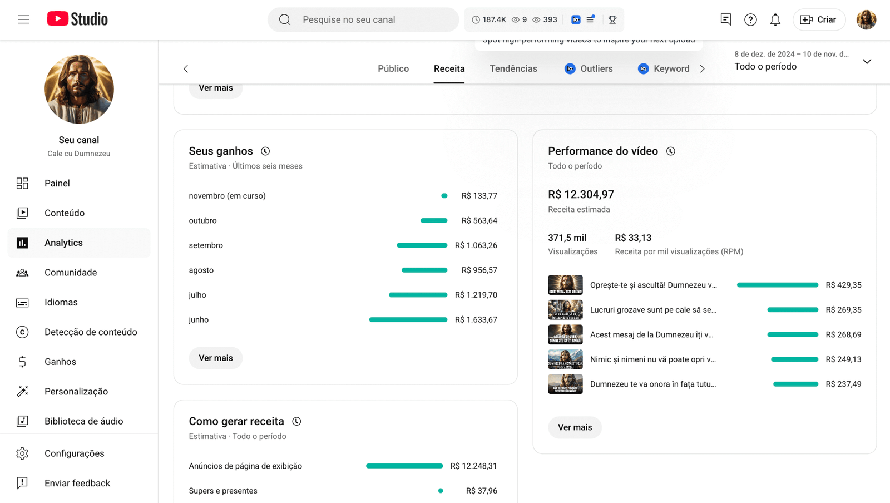Click the junho earnings bar
This screenshot has height=503, width=890.
[x=408, y=320]
